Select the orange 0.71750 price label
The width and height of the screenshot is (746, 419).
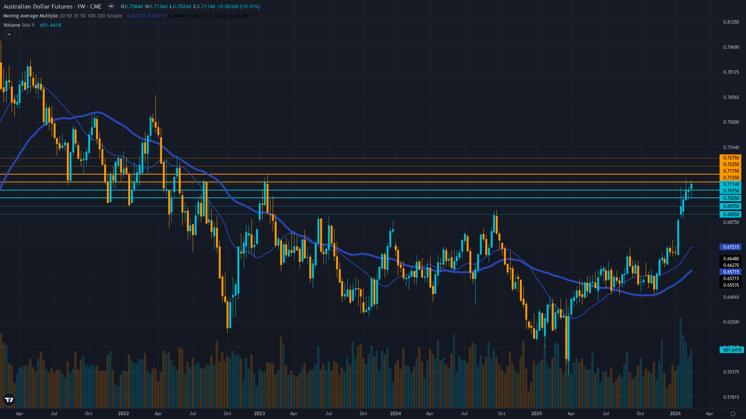pos(730,171)
